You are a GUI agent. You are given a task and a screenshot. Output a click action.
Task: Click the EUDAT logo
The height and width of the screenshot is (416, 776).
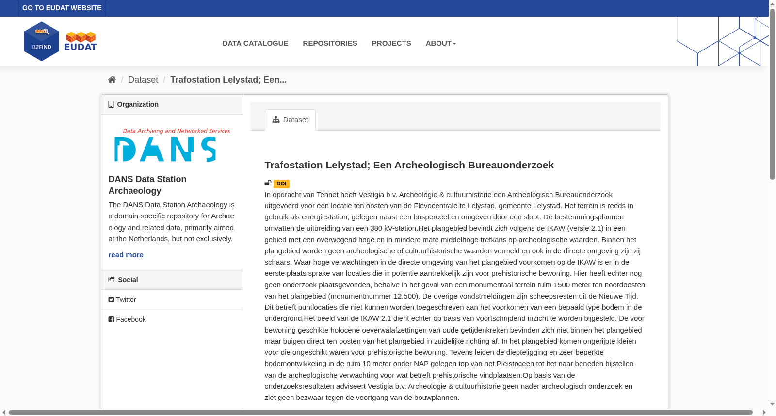81,41
